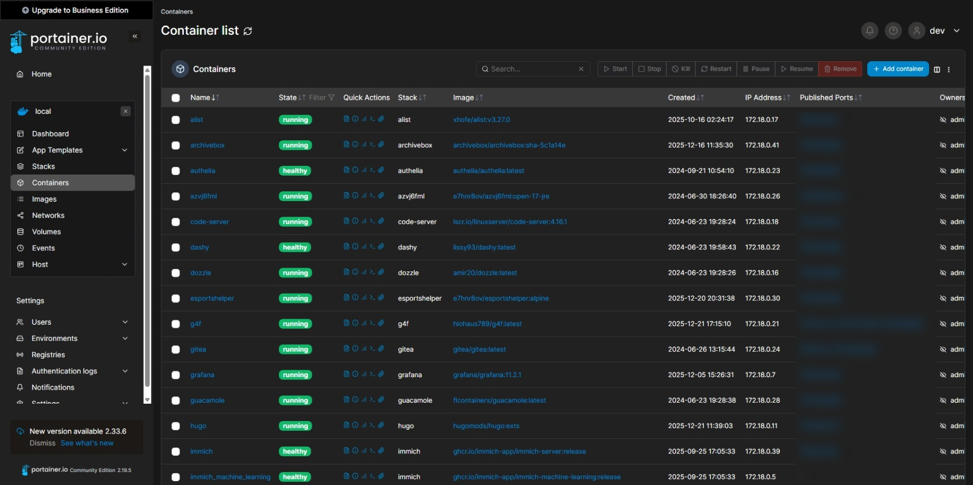This screenshot has width=973, height=485.
Task: Refresh the container list
Action: (248, 31)
